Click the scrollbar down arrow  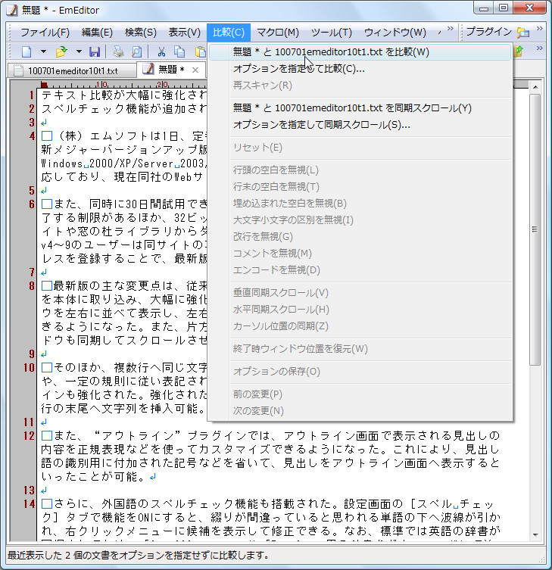(x=535, y=534)
